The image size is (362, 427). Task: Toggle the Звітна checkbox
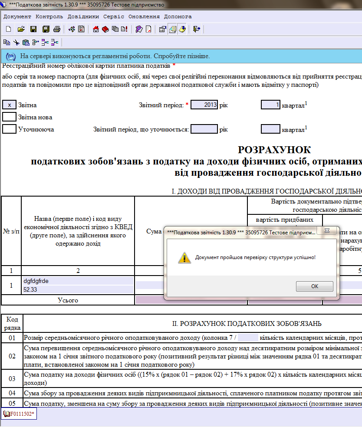(x=9, y=105)
